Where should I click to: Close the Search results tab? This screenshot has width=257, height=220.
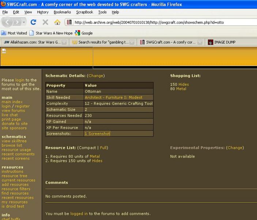133,42
